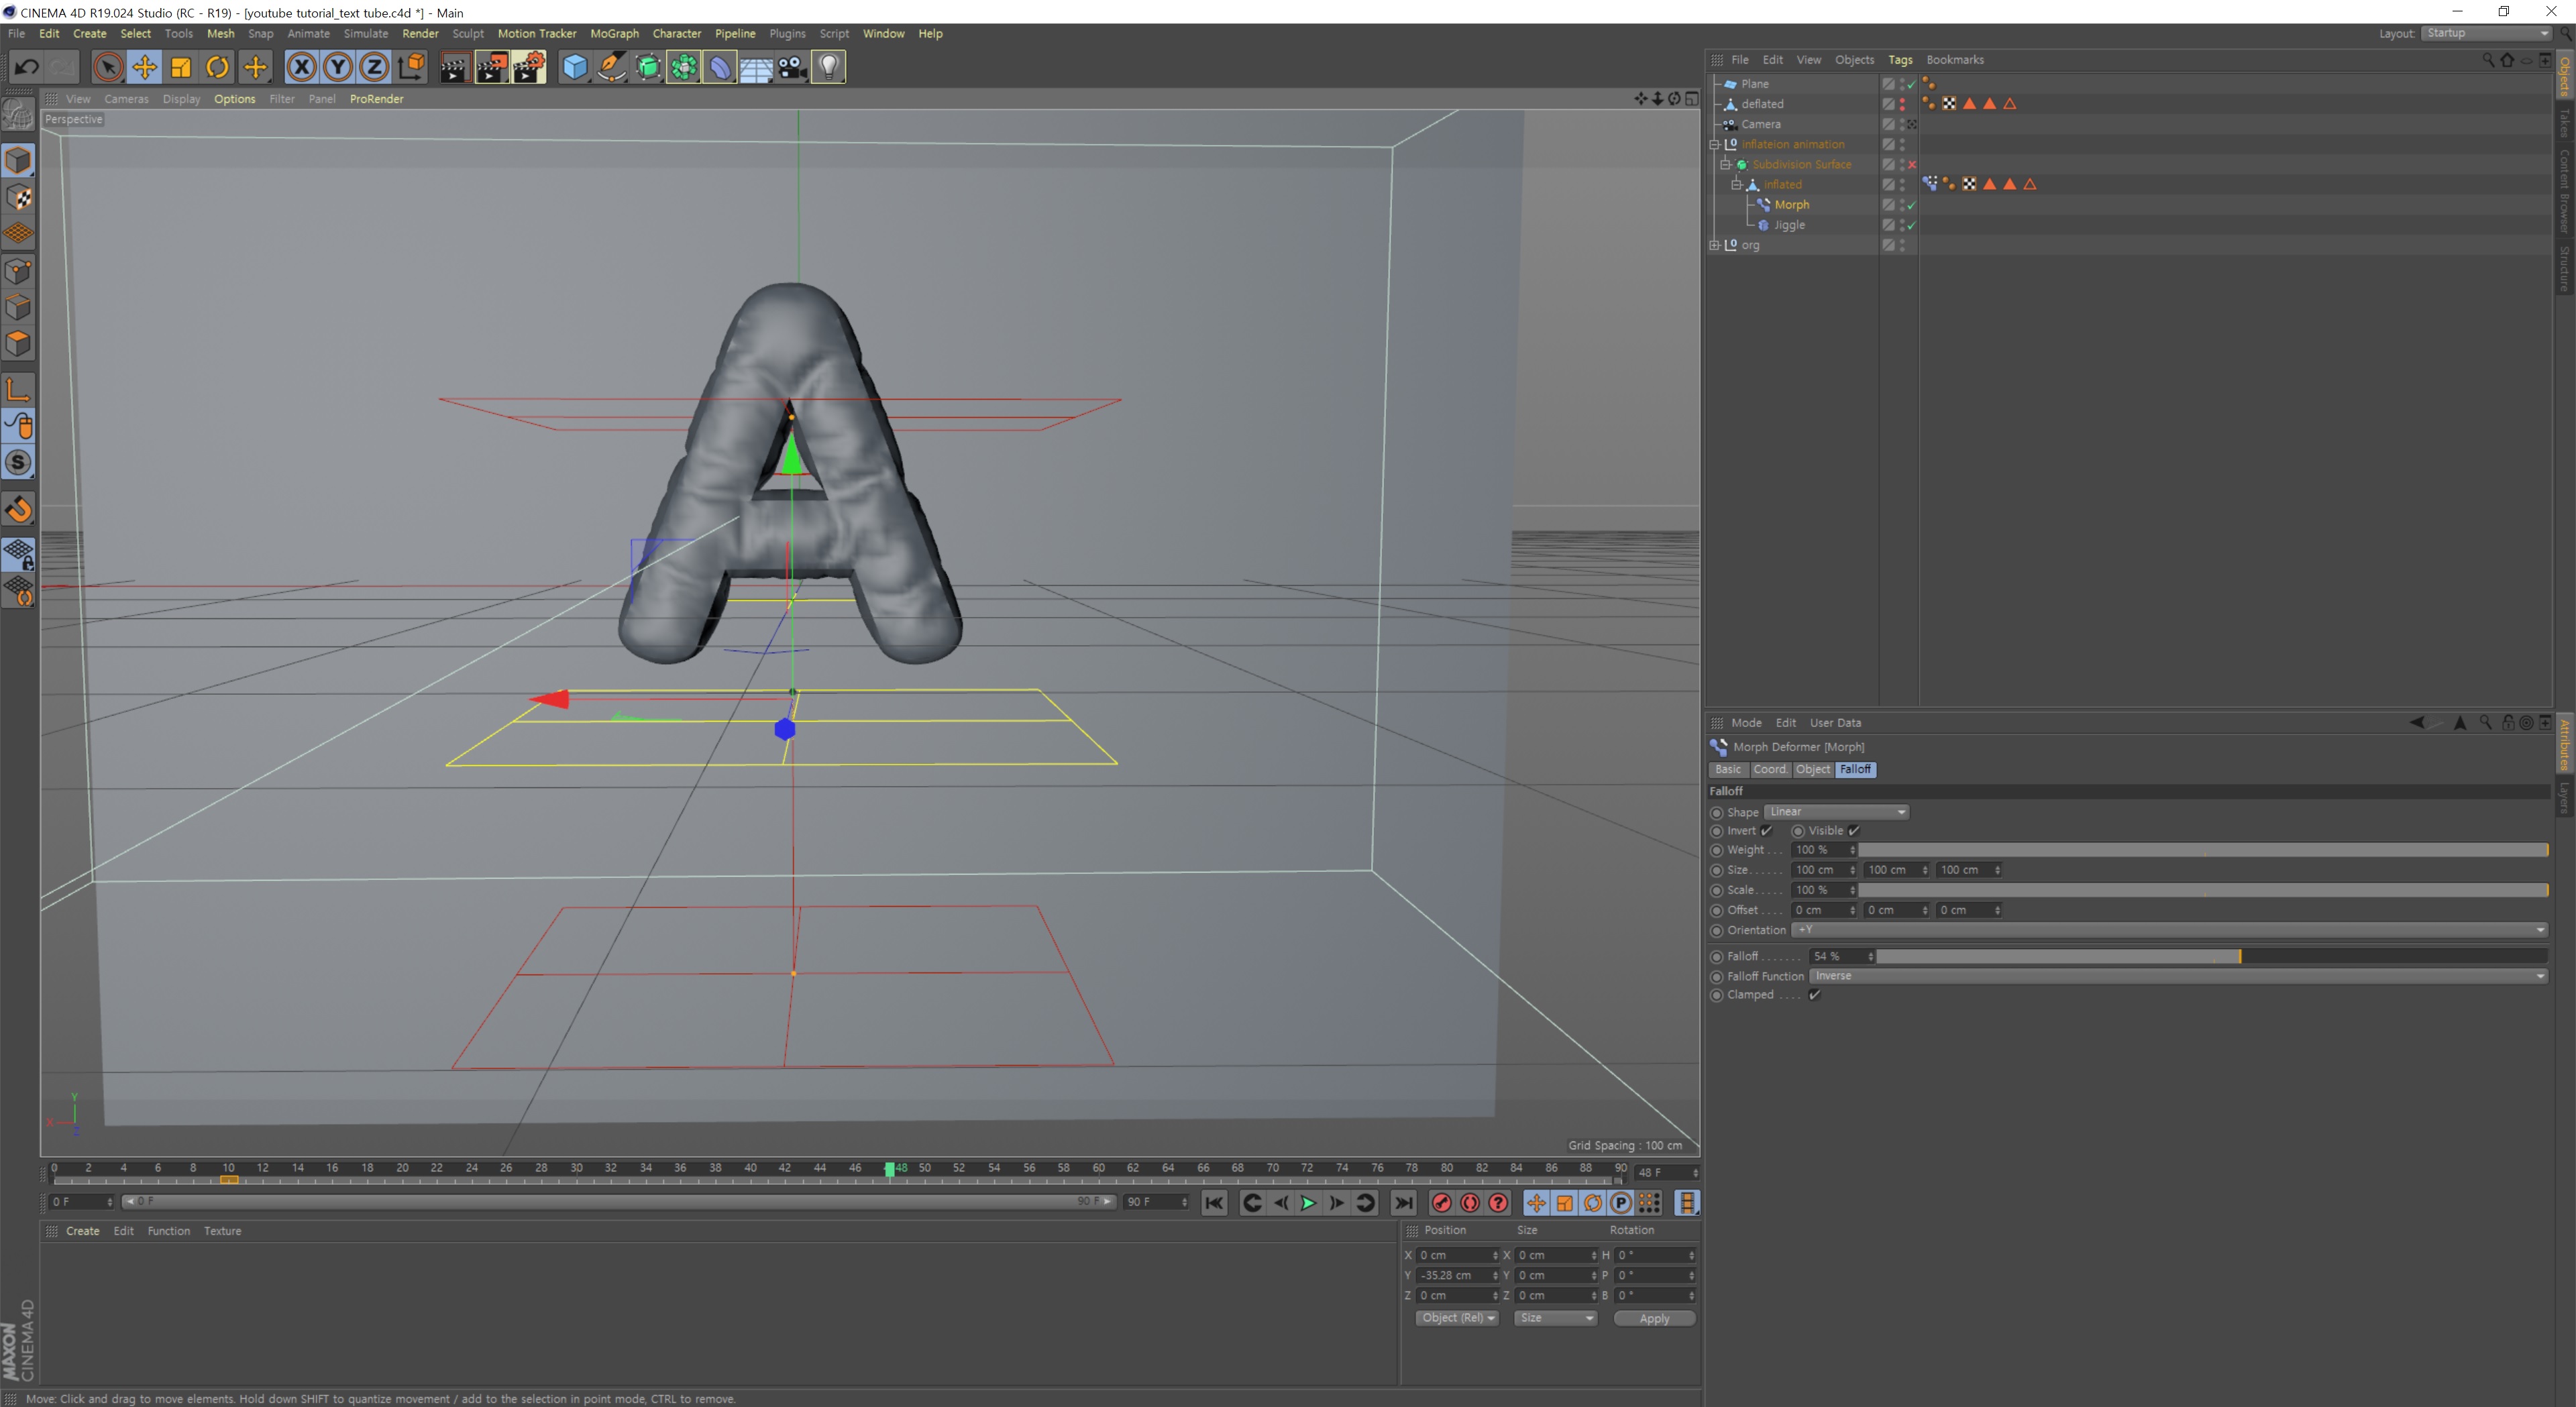Add a Cube primitive object

pyautogui.click(x=575, y=67)
